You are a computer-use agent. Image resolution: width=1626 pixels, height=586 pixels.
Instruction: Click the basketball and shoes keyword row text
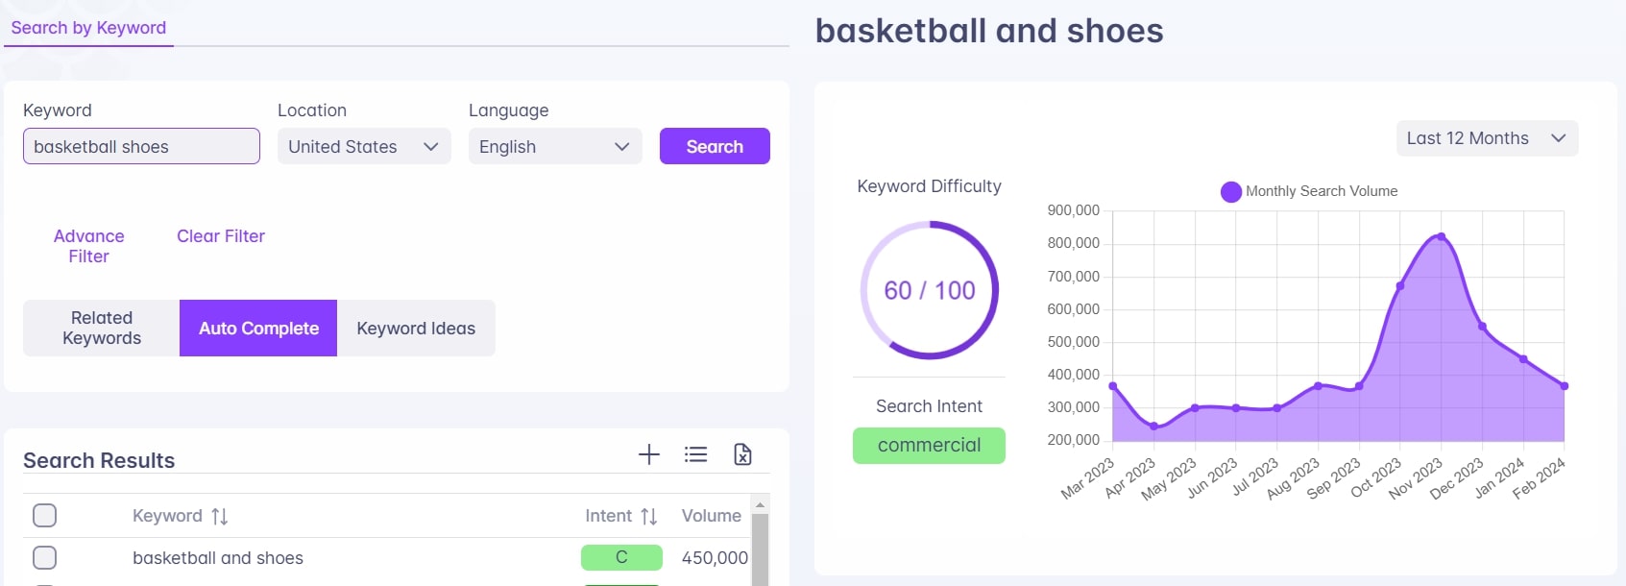tap(218, 558)
